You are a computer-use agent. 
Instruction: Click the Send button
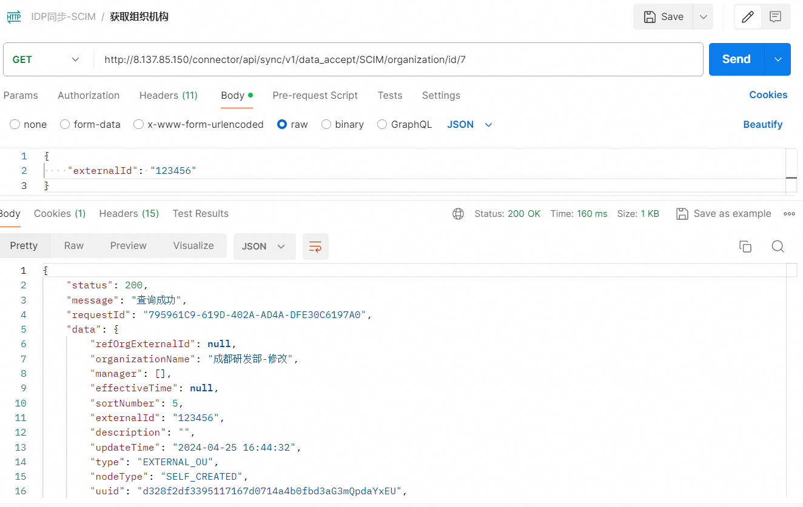click(x=737, y=59)
